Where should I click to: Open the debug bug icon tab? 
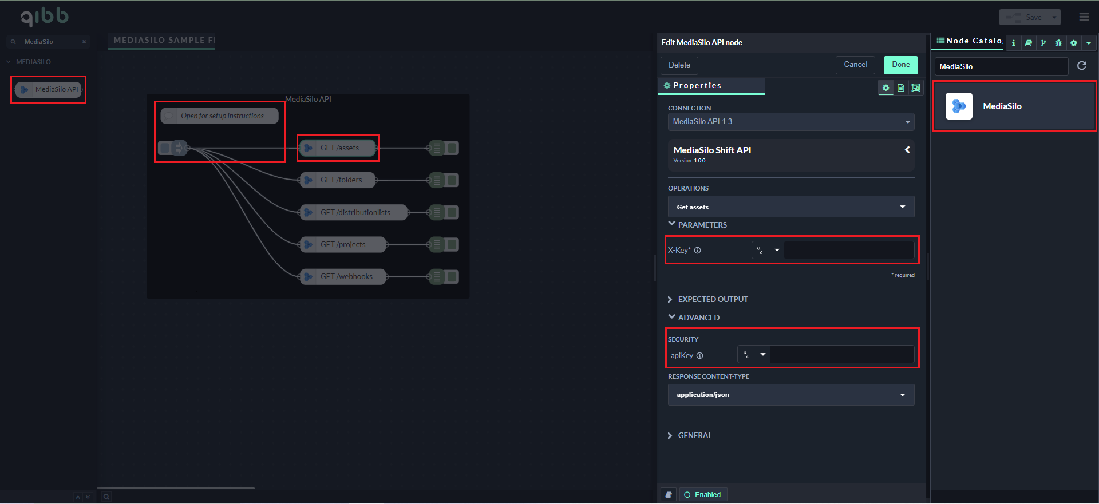coord(1058,43)
